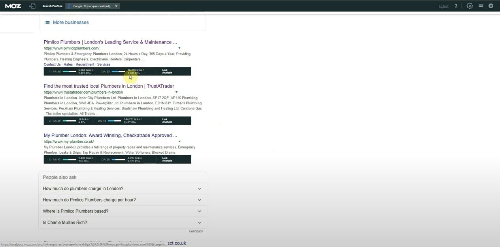Open Link Analysis for TrustATrader result

pyautogui.click(x=167, y=120)
